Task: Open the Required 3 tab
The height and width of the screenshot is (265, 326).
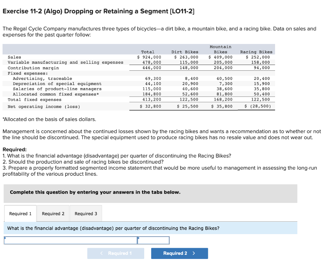Action: (86, 213)
